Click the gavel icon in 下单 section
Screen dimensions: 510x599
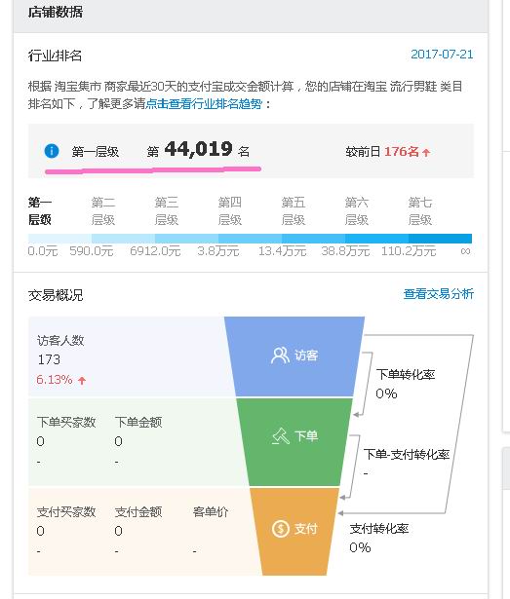point(281,436)
